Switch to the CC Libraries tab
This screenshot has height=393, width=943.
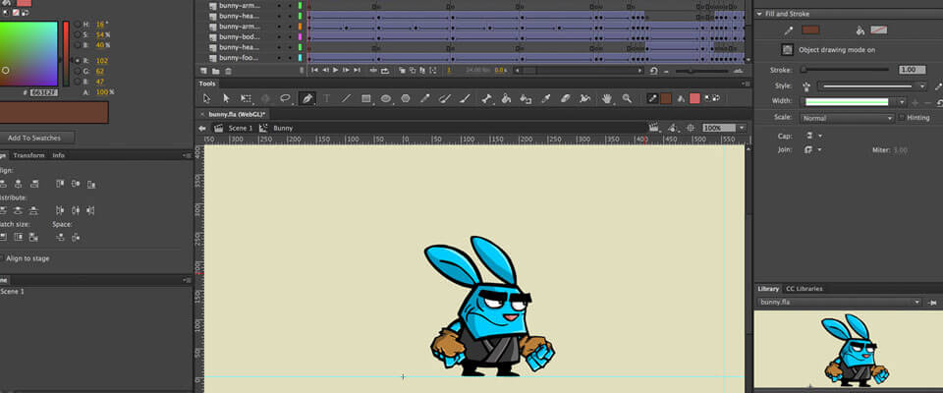[804, 289]
